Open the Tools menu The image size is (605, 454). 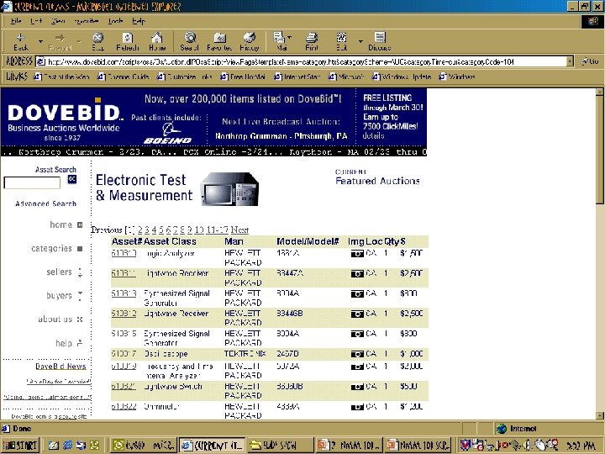tap(115, 21)
